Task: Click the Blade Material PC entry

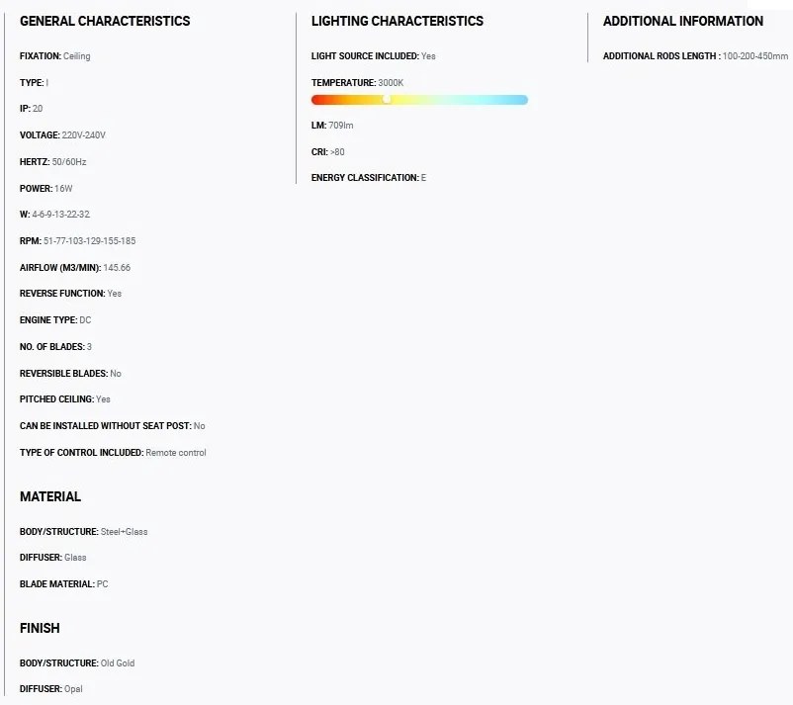Action: [x=63, y=584]
